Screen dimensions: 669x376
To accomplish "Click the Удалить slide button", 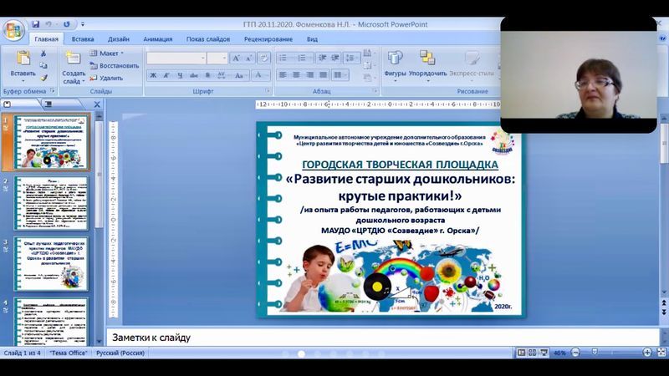I will [107, 78].
